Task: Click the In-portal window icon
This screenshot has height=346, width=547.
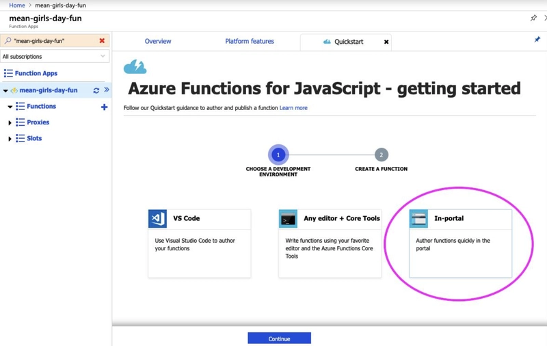Action: (418, 219)
